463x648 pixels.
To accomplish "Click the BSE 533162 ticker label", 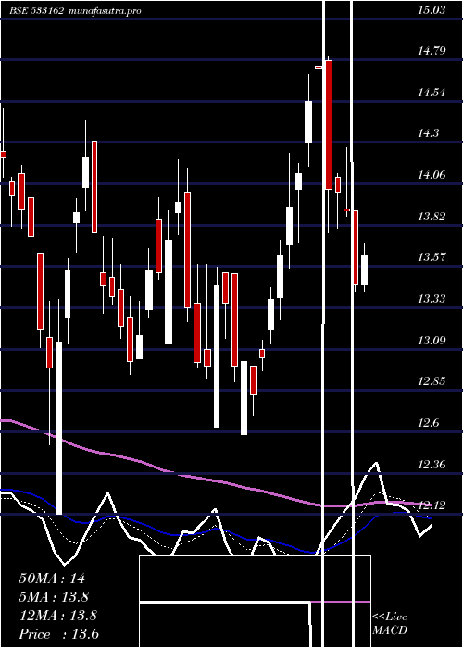I will pyautogui.click(x=37, y=11).
